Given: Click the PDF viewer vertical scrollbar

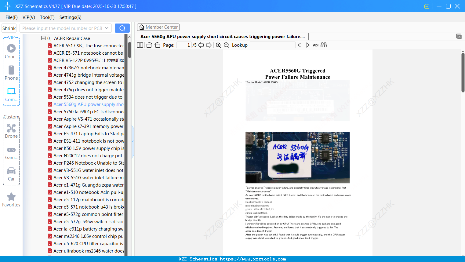Looking at the screenshot, I should pos(463,72).
